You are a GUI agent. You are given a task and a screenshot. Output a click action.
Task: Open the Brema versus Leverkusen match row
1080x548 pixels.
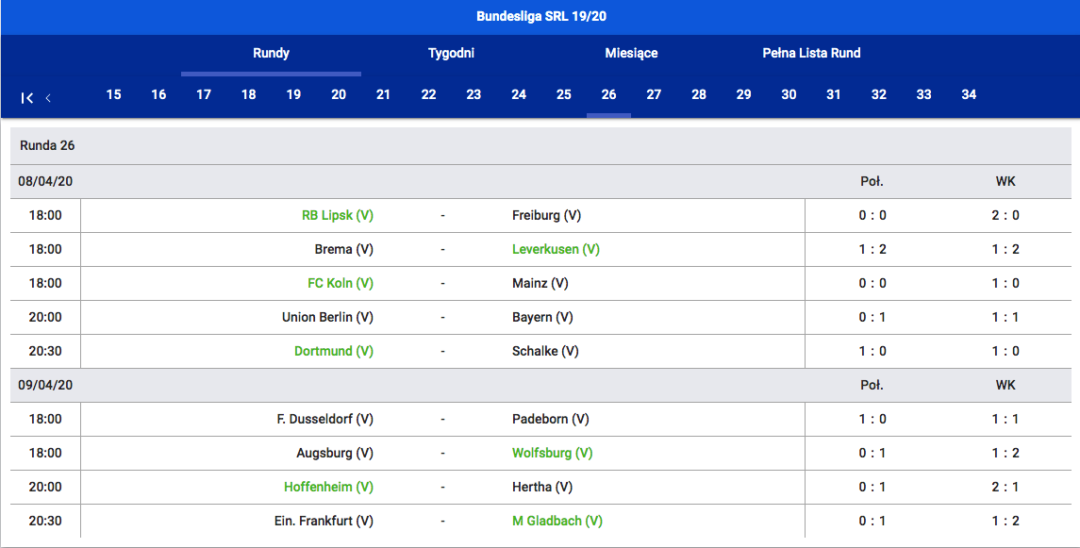pyautogui.click(x=443, y=249)
